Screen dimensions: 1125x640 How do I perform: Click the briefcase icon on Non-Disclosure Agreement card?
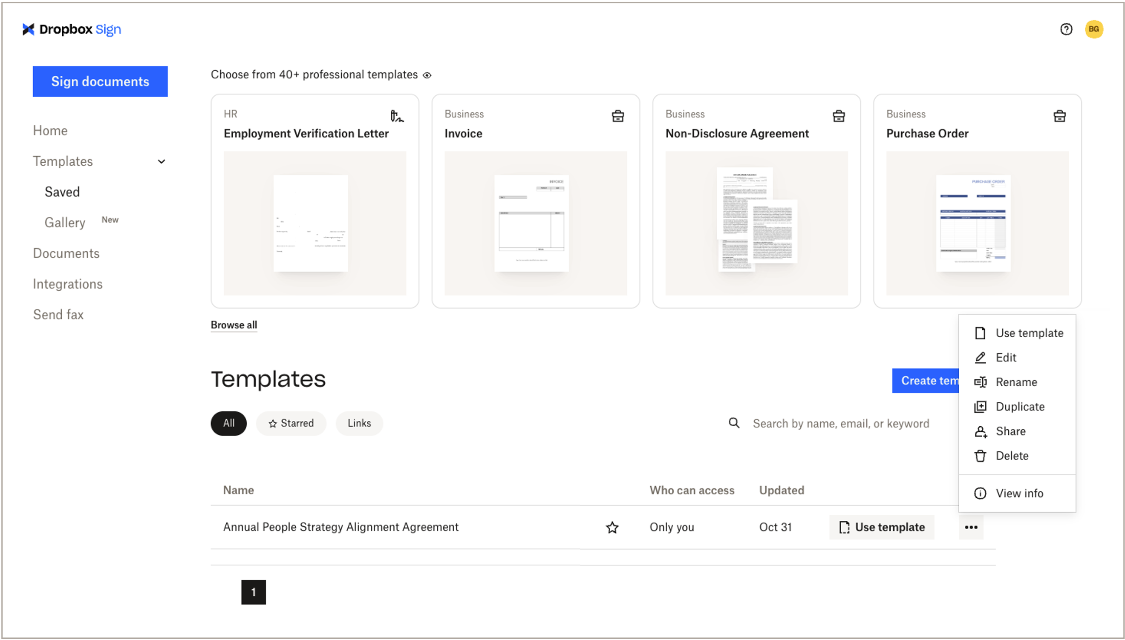[x=839, y=115]
